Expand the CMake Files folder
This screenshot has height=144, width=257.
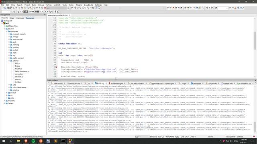click(x=4, y=26)
